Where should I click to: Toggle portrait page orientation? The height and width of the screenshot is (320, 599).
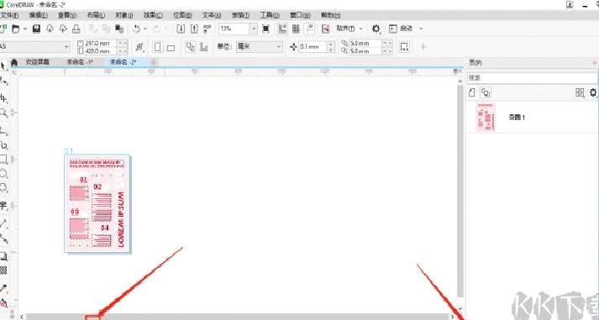click(x=157, y=47)
